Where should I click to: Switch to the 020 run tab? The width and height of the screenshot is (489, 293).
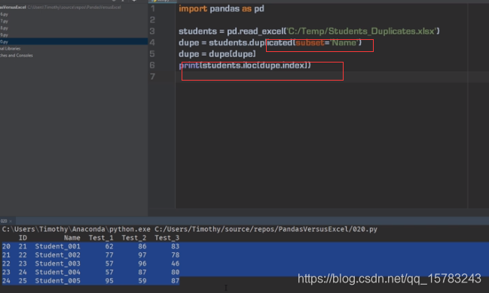(4, 221)
